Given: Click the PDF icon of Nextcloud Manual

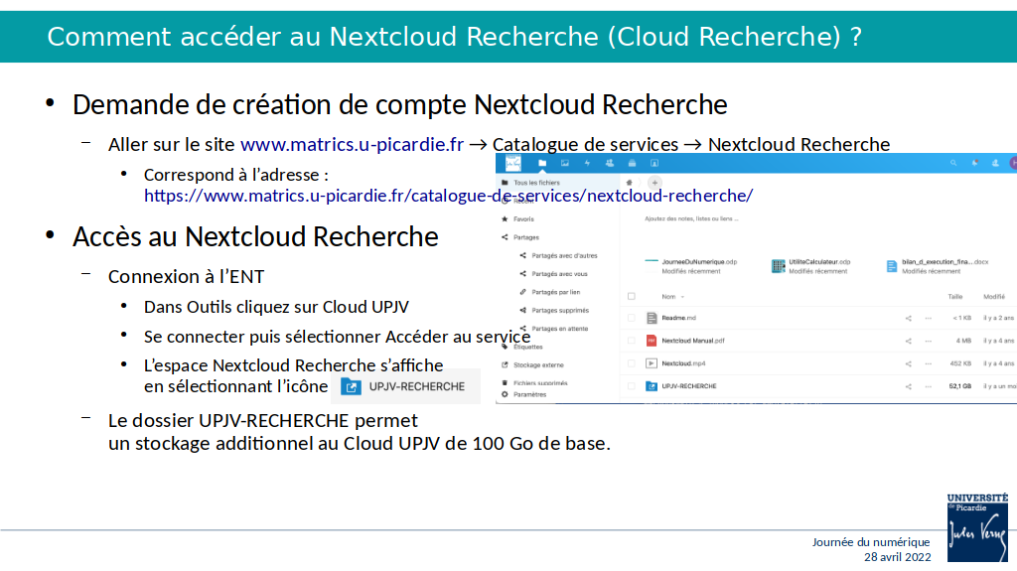Looking at the screenshot, I should tap(652, 341).
